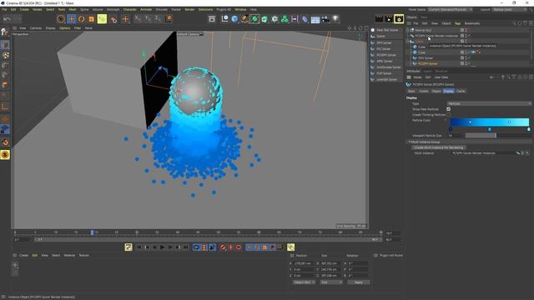Open the Type dropdown set to Particles
The height and width of the screenshot is (300, 534).
pyautogui.click(x=489, y=103)
